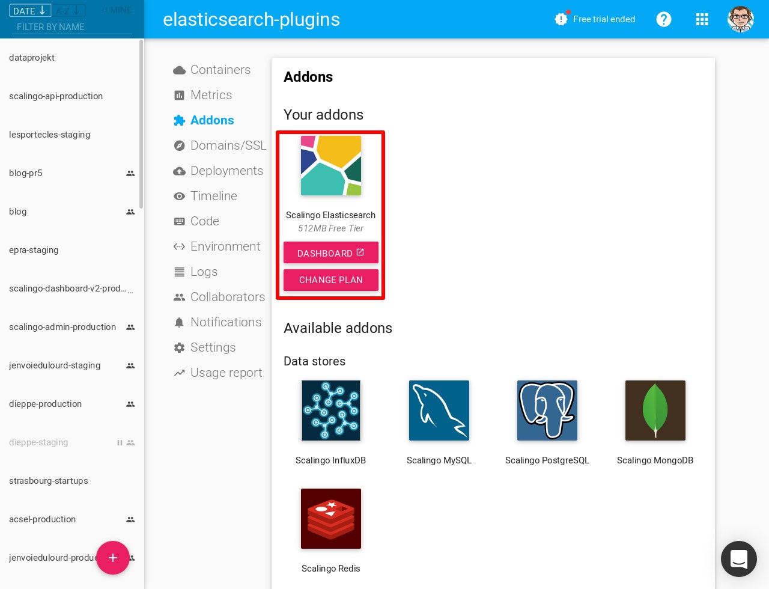Open the user avatar menu
This screenshot has height=589, width=769.
741,19
